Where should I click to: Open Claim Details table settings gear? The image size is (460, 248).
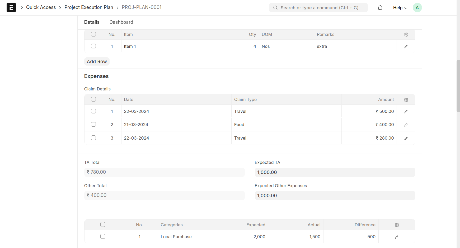click(x=406, y=100)
